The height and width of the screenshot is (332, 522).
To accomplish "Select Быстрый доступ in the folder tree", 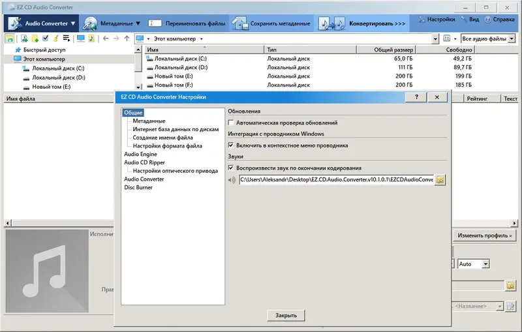I will click(x=44, y=50).
